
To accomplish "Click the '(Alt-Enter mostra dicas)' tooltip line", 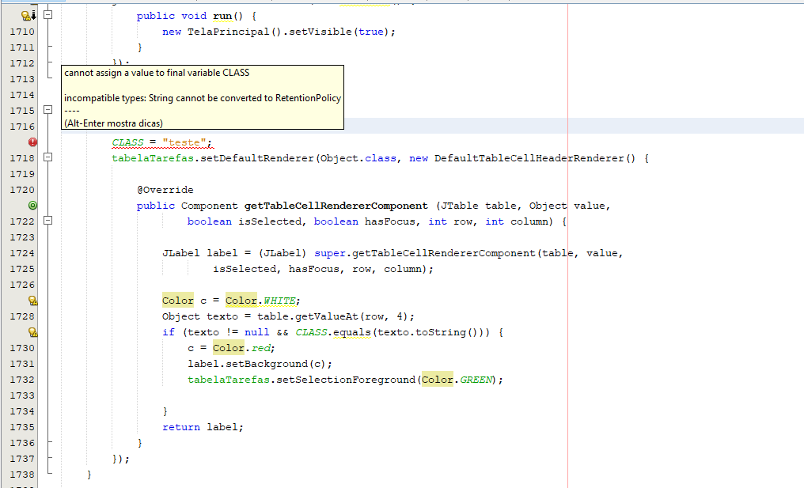I will [113, 123].
